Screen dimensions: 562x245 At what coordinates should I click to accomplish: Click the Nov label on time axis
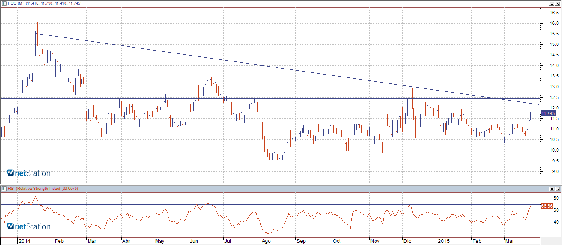[x=375, y=242]
